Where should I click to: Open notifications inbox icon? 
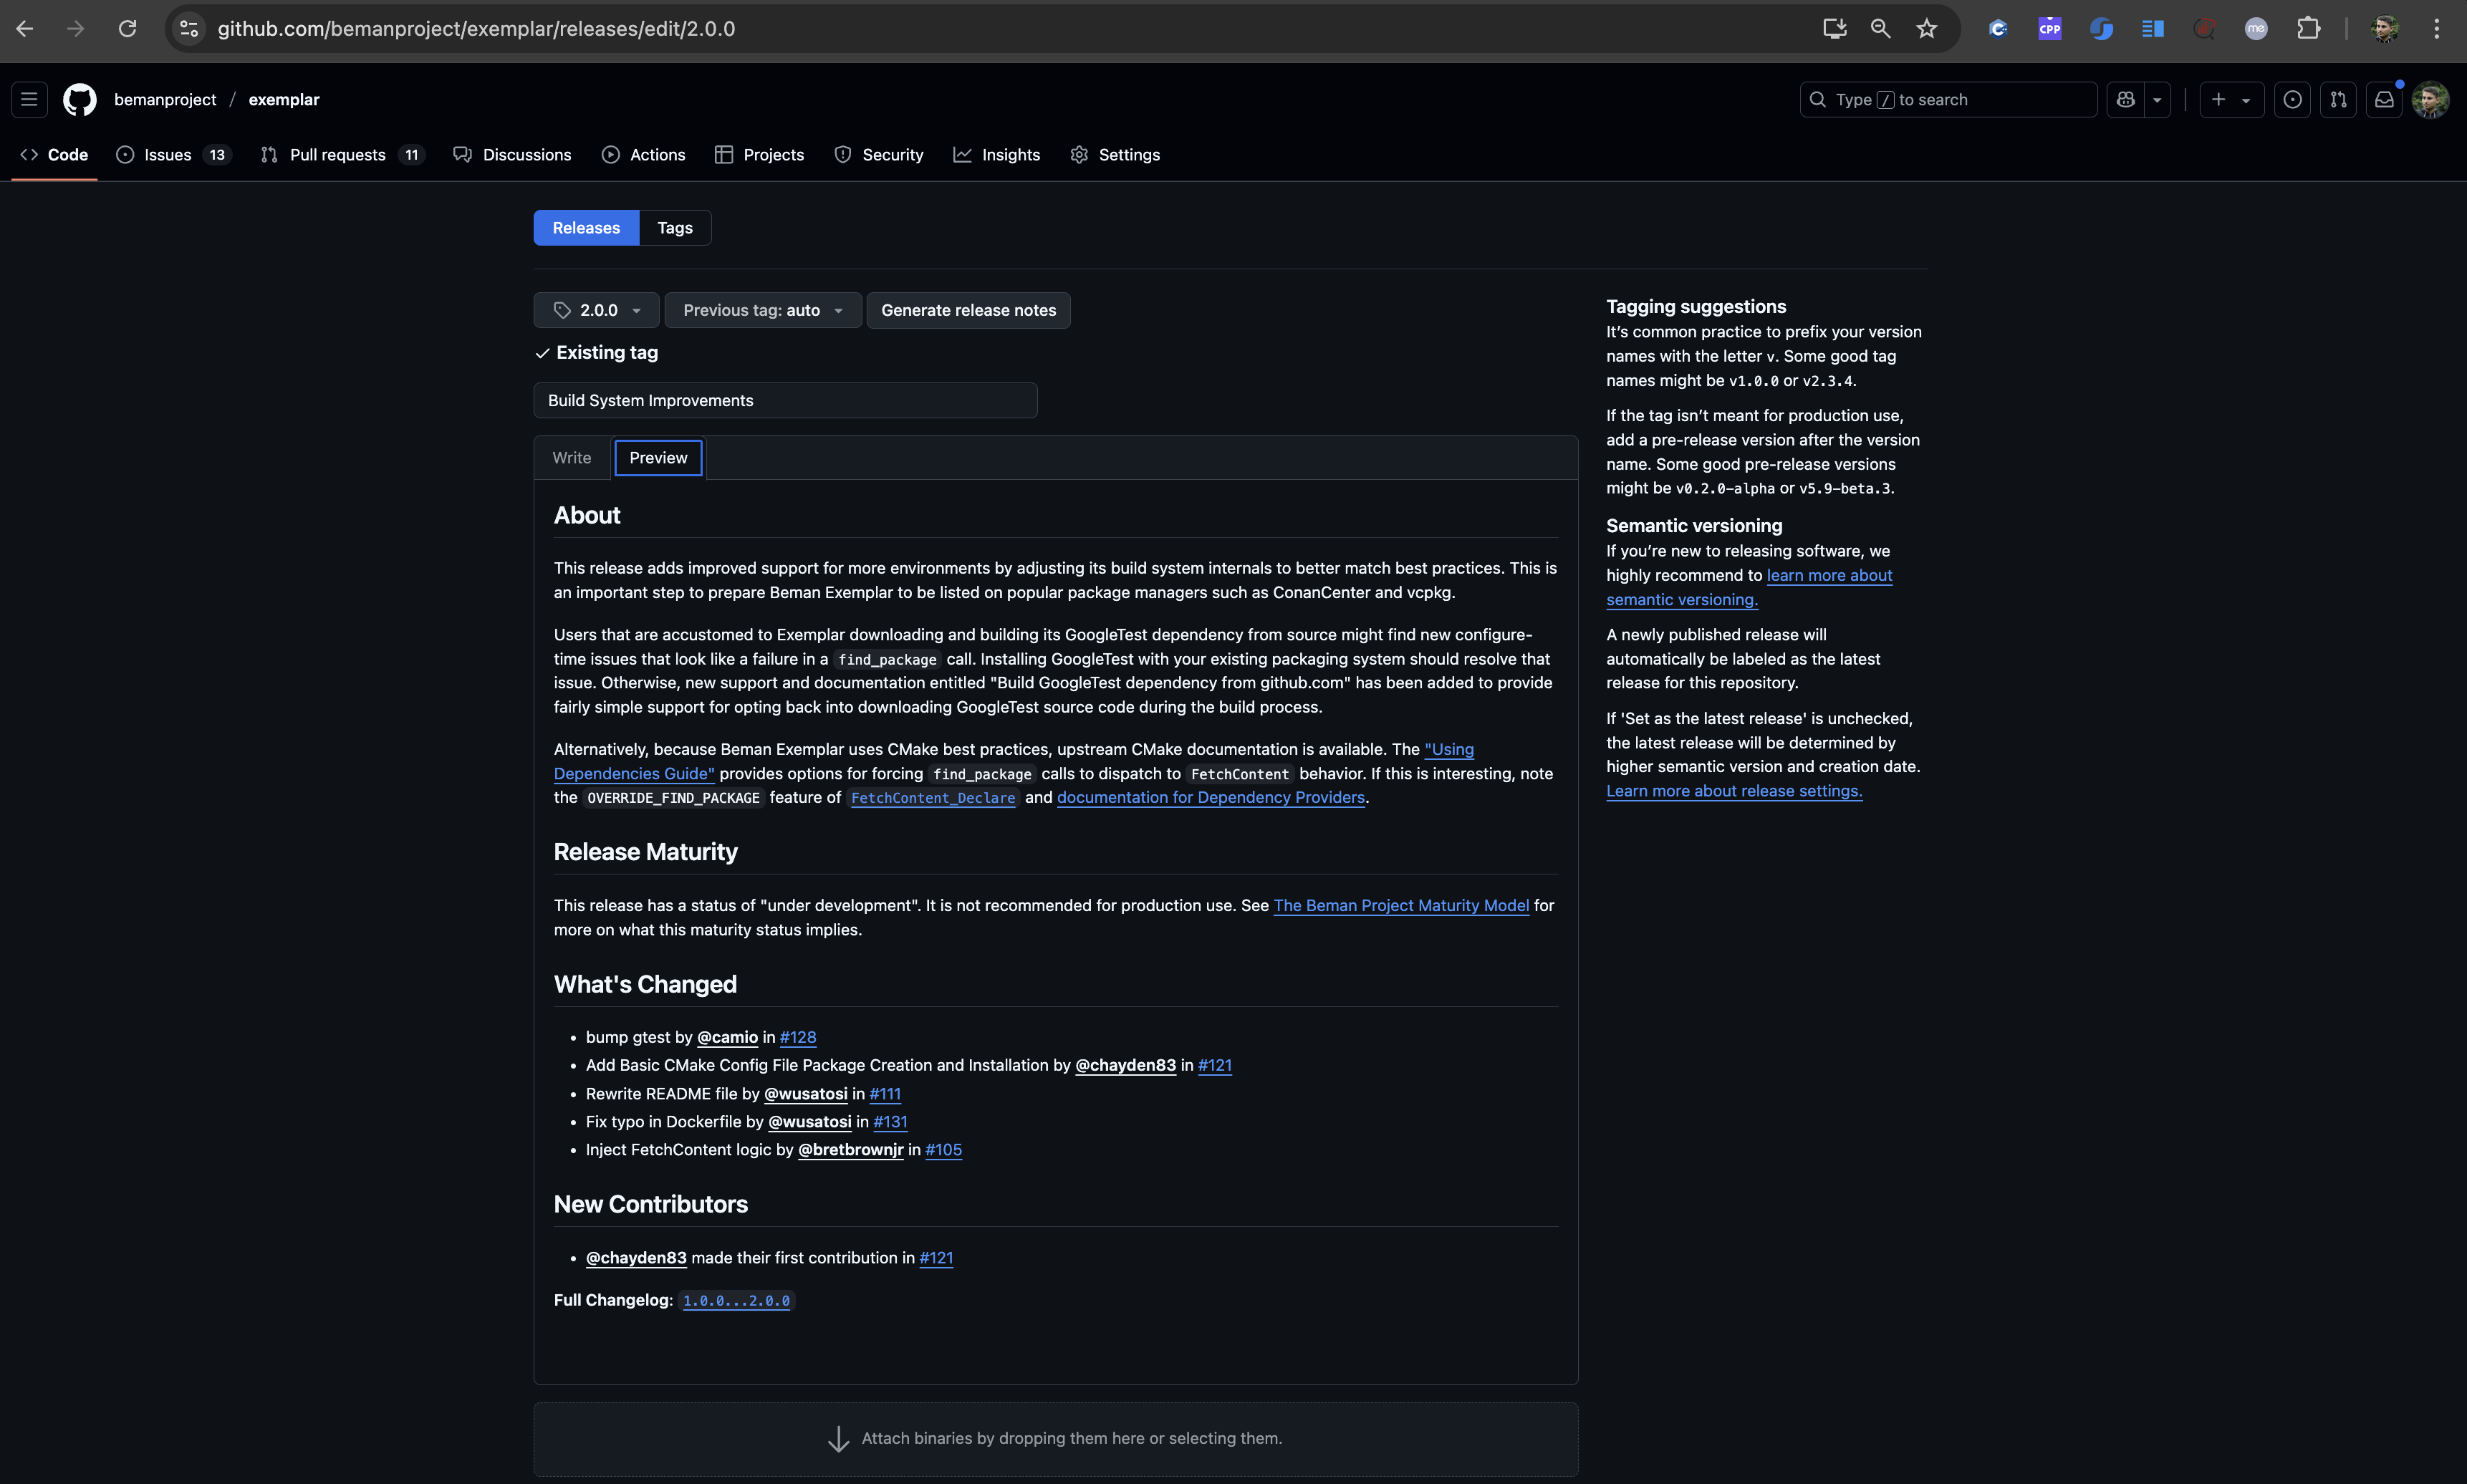point(2384,100)
